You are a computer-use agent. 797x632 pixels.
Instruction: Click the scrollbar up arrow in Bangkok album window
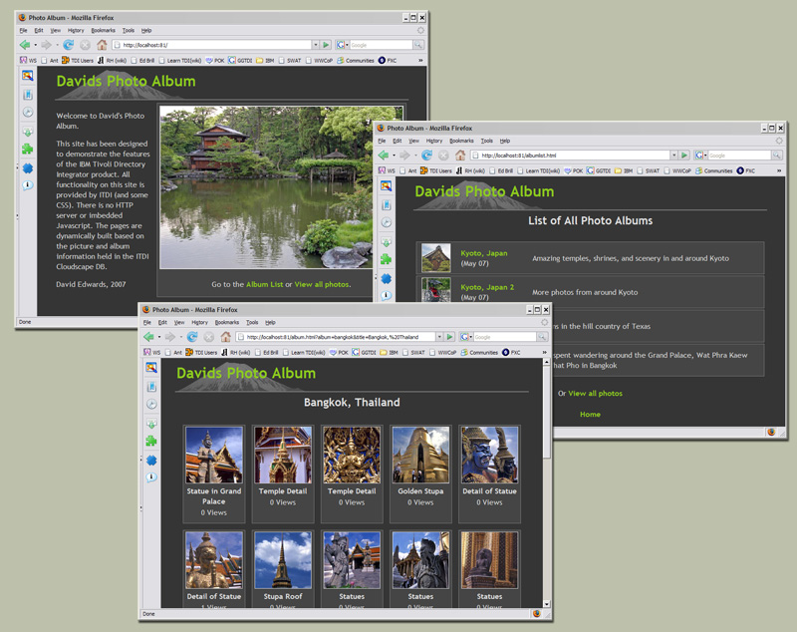click(x=546, y=362)
